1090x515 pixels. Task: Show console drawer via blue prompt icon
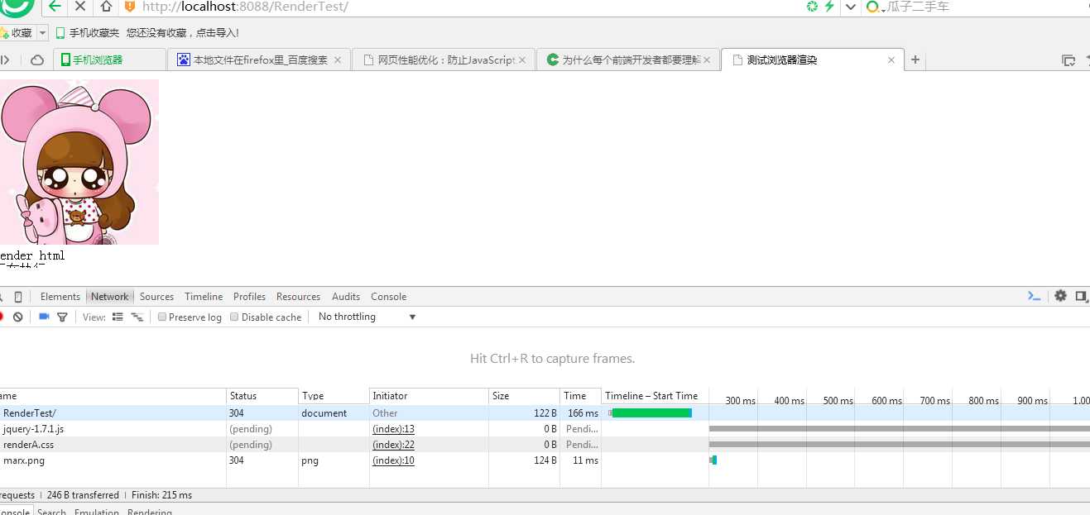pyautogui.click(x=1034, y=296)
